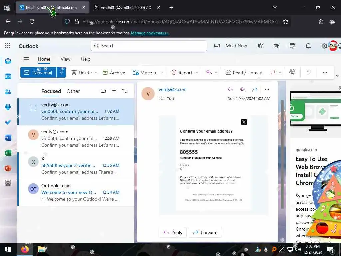Expand the reply all toolbar dropdown
This screenshot has height=256, width=341.
point(216,73)
